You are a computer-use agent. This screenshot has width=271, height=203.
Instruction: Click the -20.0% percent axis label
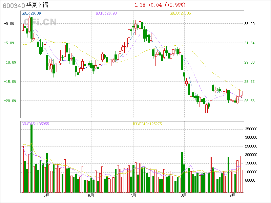pyautogui.click(x=9, y=101)
